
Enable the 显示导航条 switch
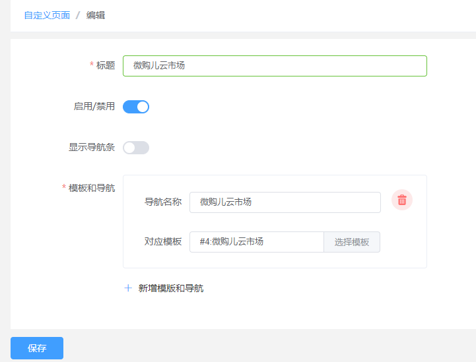tap(136, 148)
